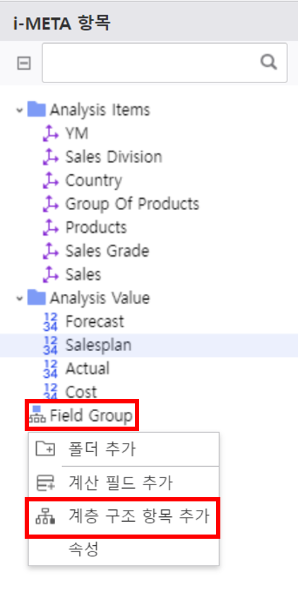The width and height of the screenshot is (298, 598).
Task: Click the dimension icon beside Country
Action: click(50, 181)
